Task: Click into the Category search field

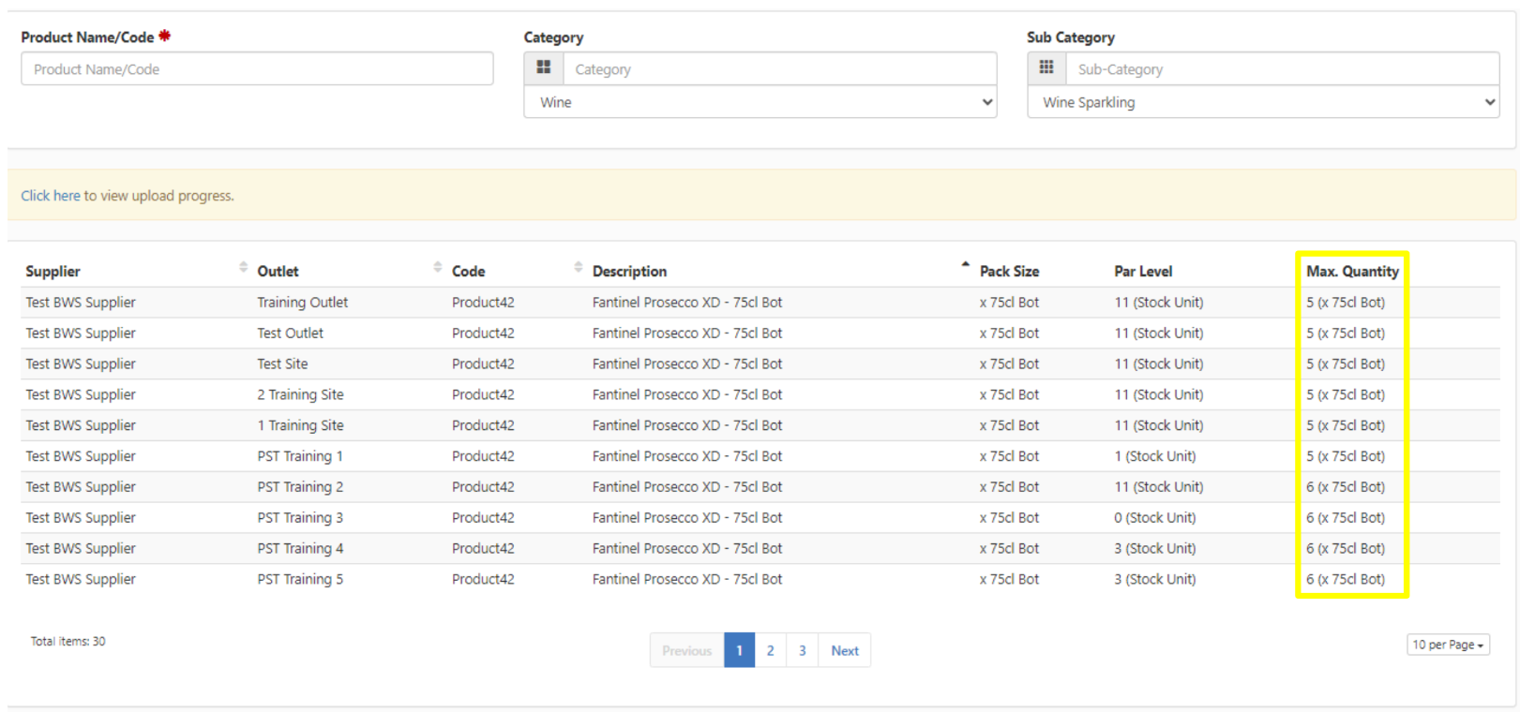Action: pos(778,69)
